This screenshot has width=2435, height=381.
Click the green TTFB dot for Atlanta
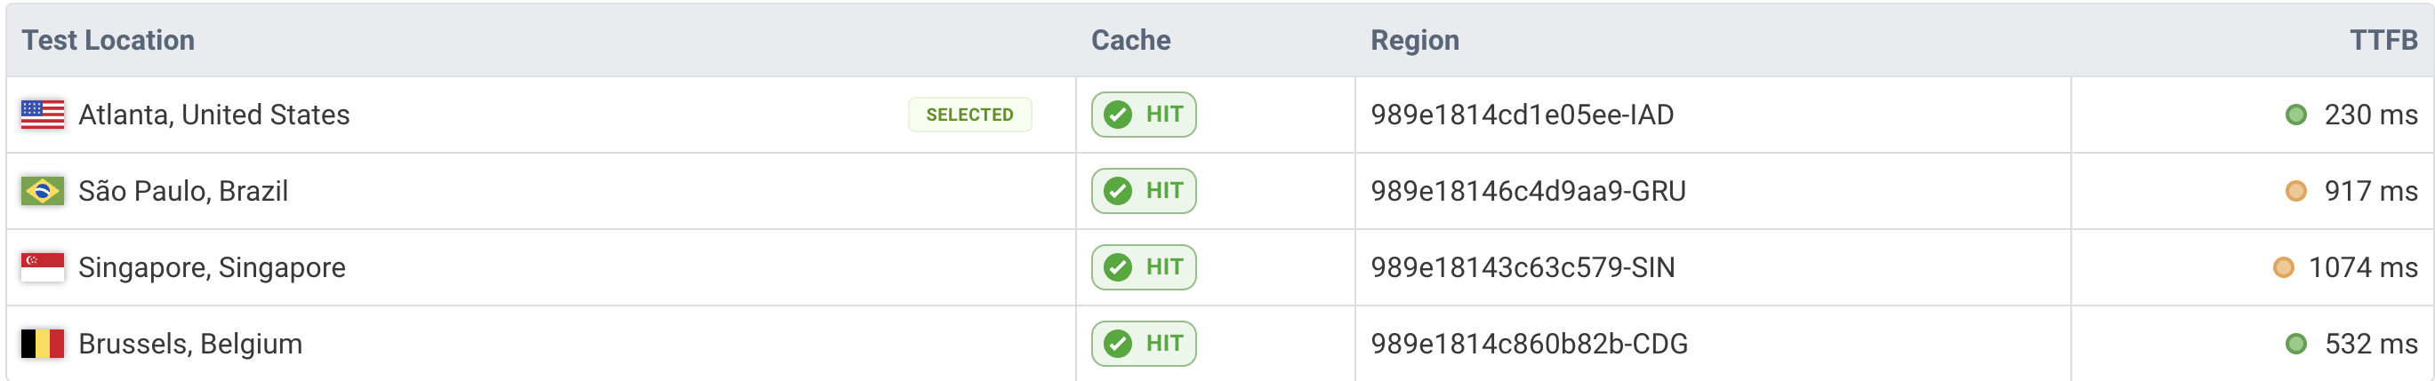pyautogui.click(x=2295, y=115)
